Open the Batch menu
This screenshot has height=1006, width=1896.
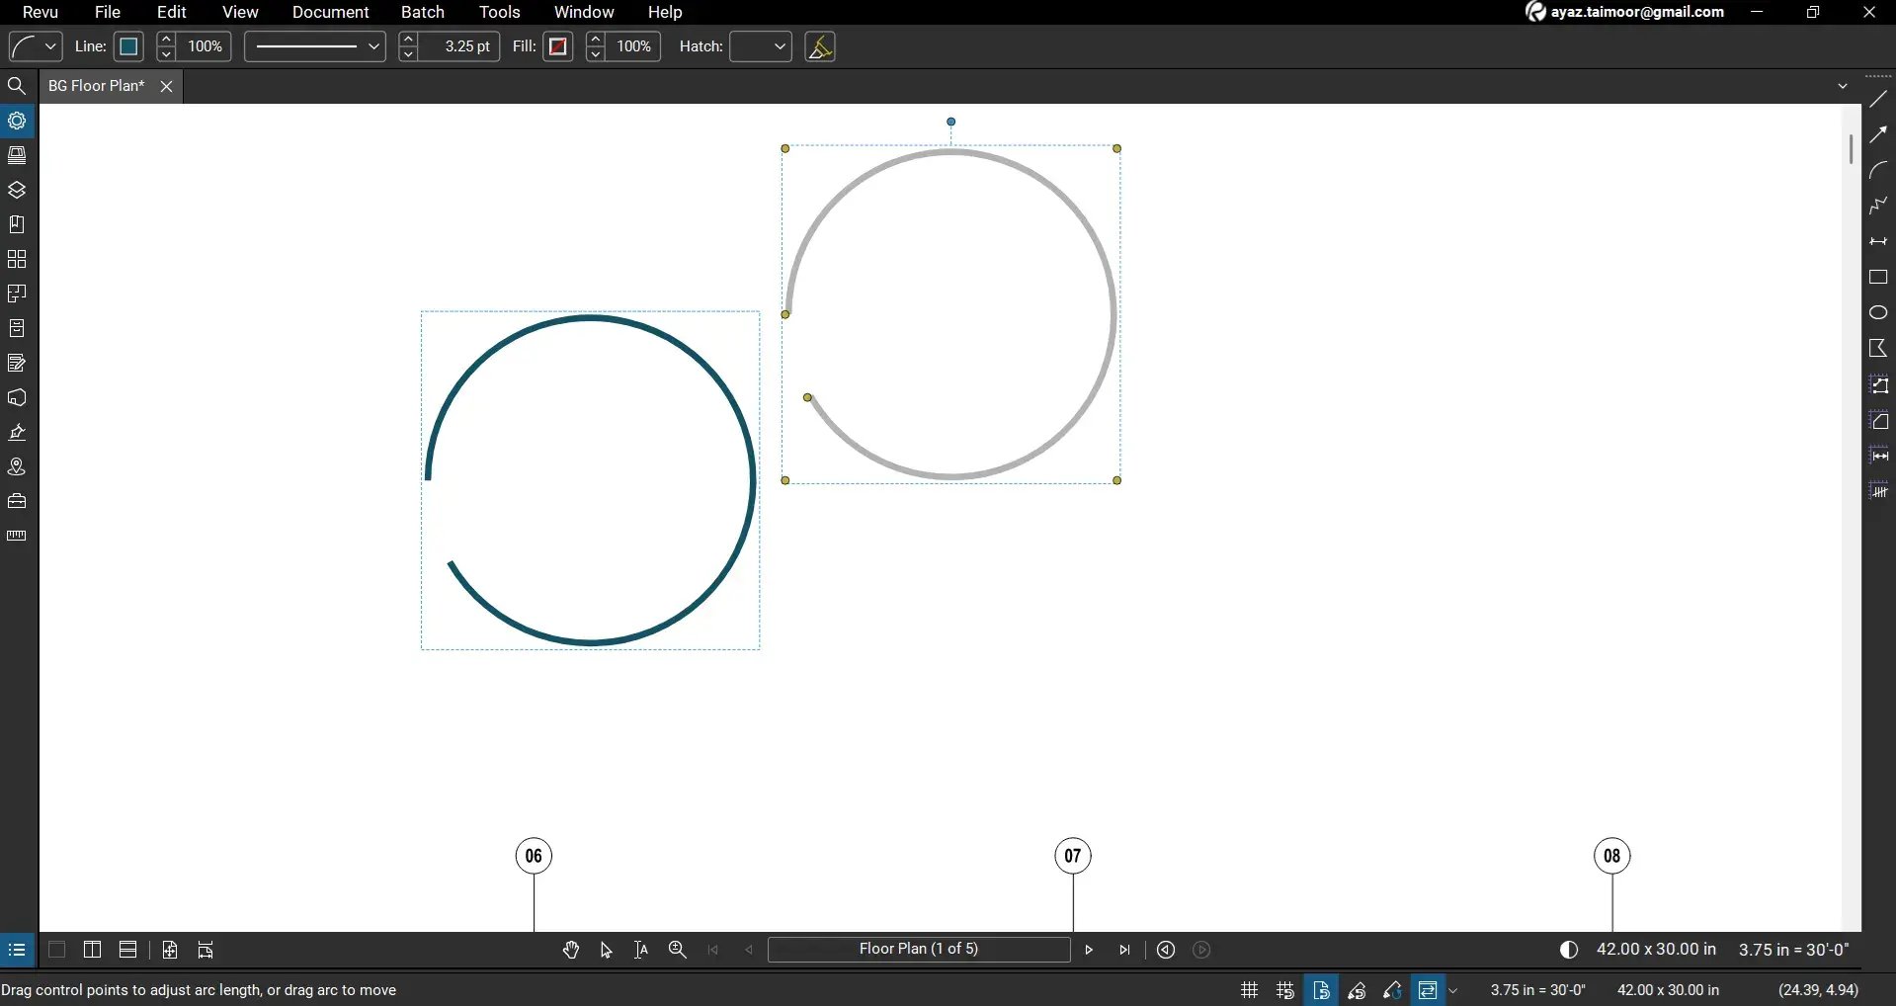click(x=423, y=12)
